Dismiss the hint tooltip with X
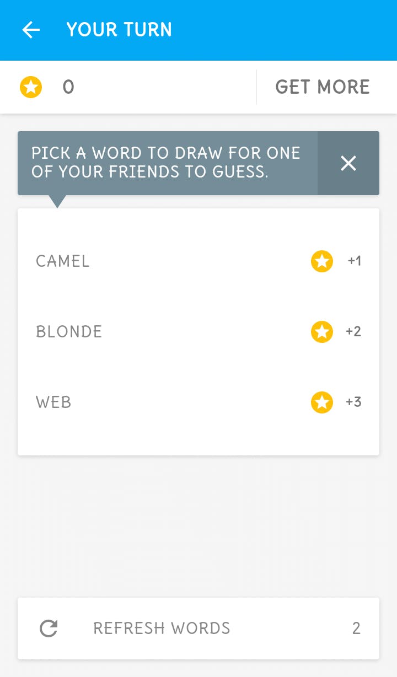The image size is (397, 677). pos(348,163)
